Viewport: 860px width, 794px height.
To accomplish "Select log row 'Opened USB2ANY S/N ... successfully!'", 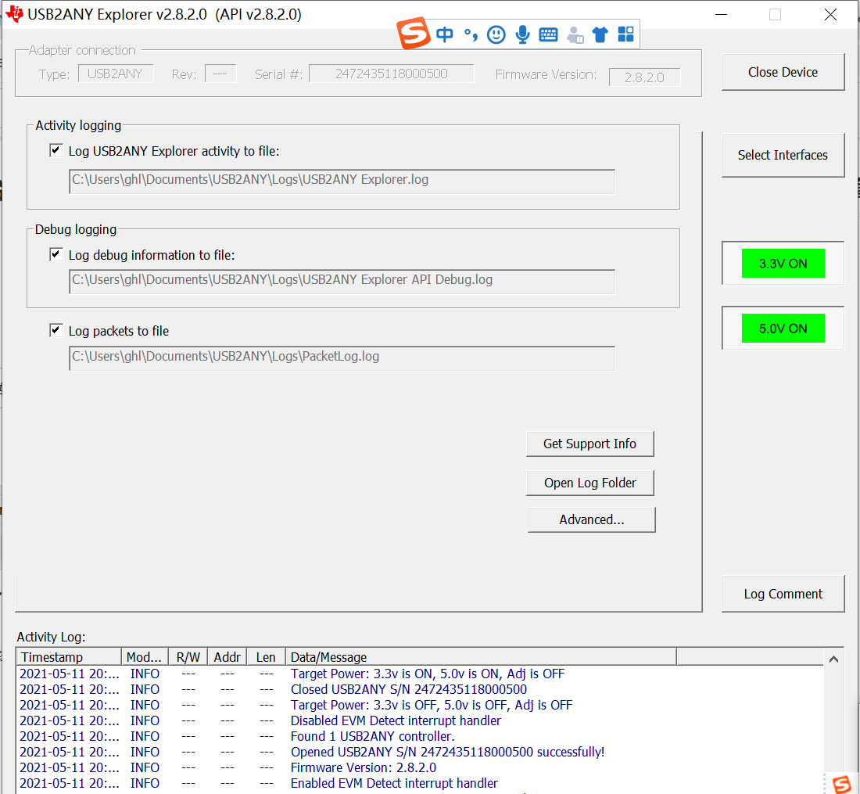I will (420, 752).
